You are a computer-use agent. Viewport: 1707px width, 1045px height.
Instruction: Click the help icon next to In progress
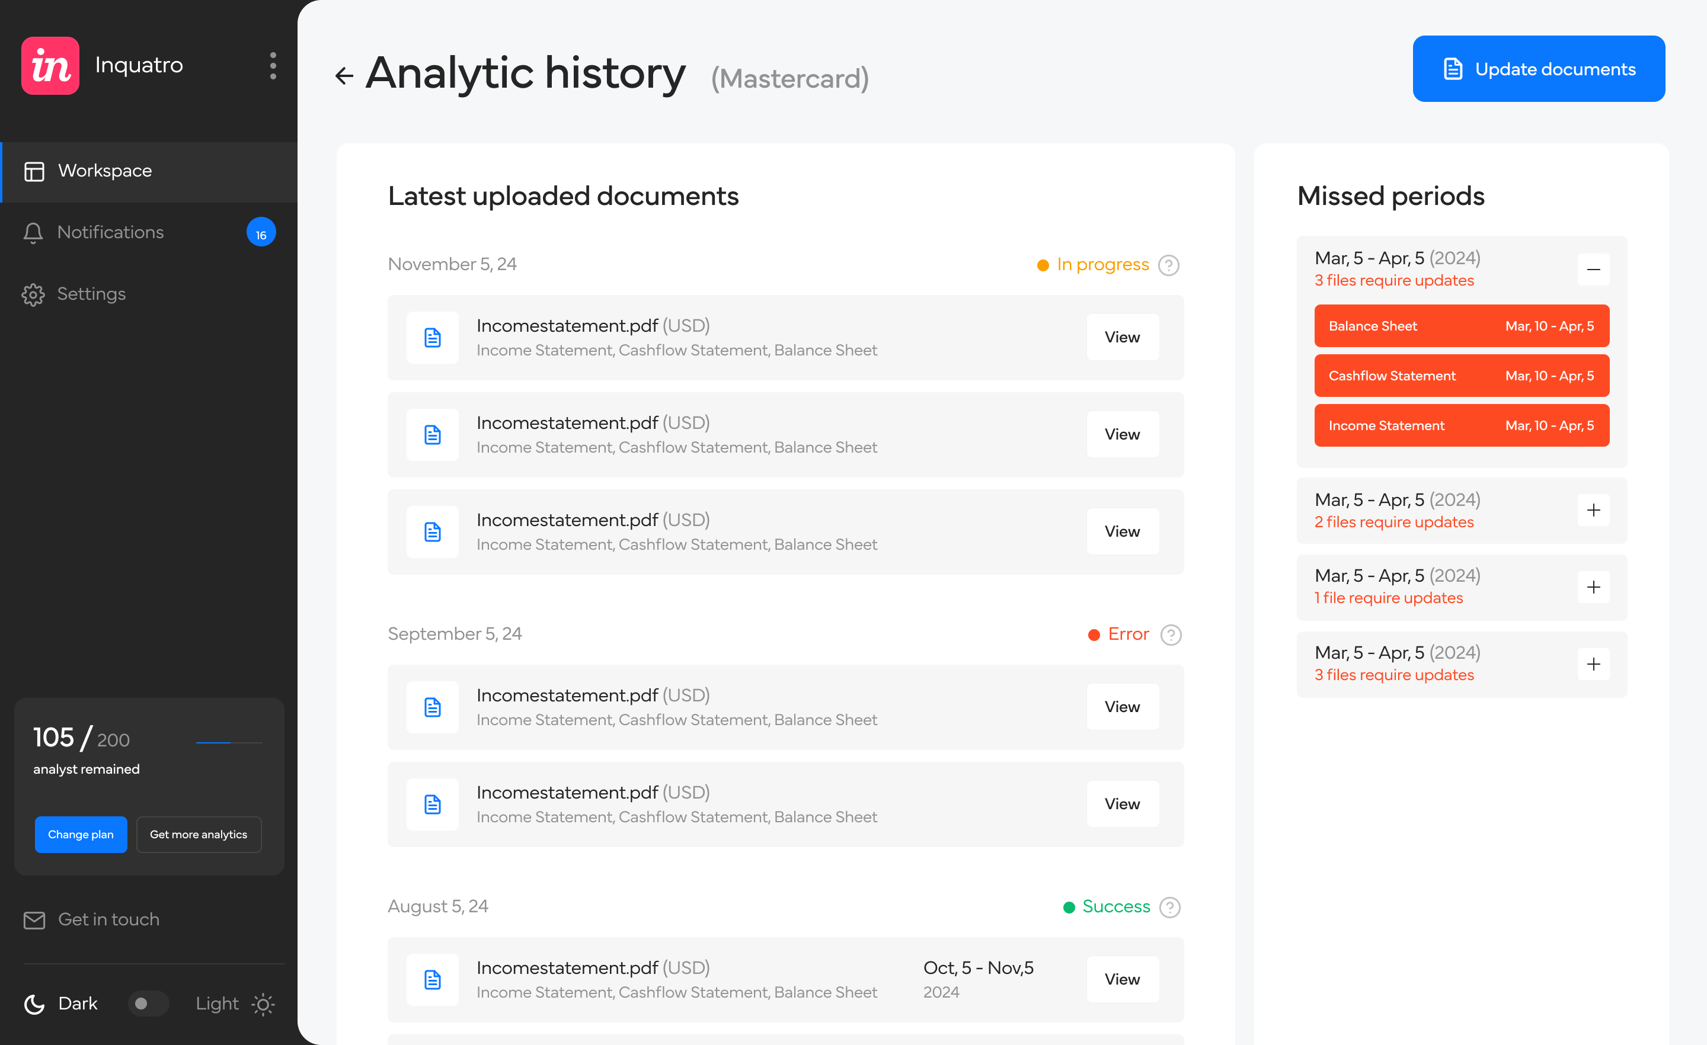(1169, 265)
